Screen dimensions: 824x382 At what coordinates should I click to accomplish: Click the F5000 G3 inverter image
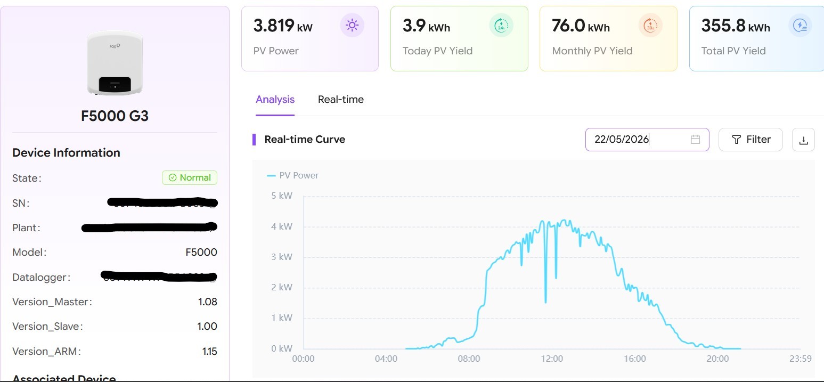pos(115,63)
